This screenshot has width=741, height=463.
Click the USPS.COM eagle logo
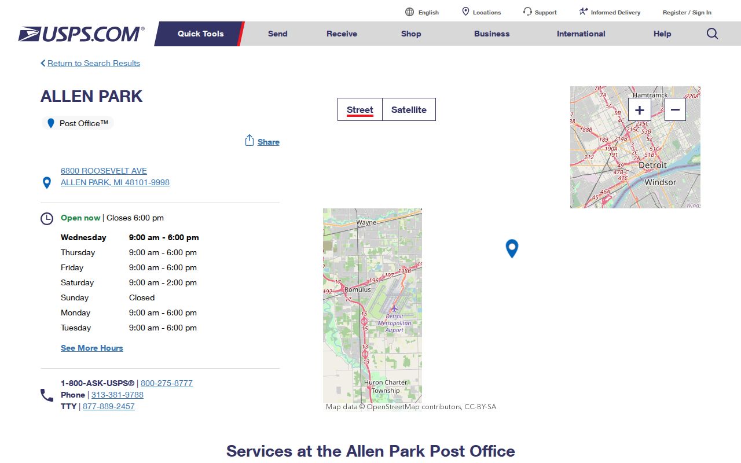pyautogui.click(x=81, y=34)
